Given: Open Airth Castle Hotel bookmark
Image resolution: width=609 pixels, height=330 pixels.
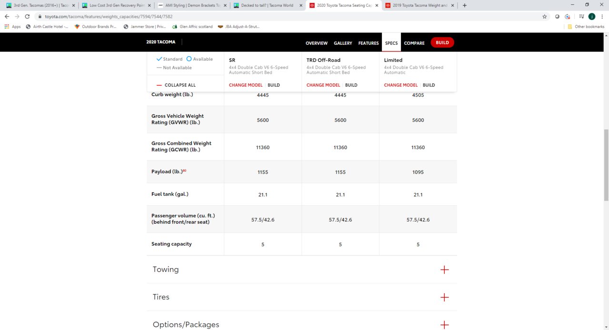Looking at the screenshot, I should point(47,27).
